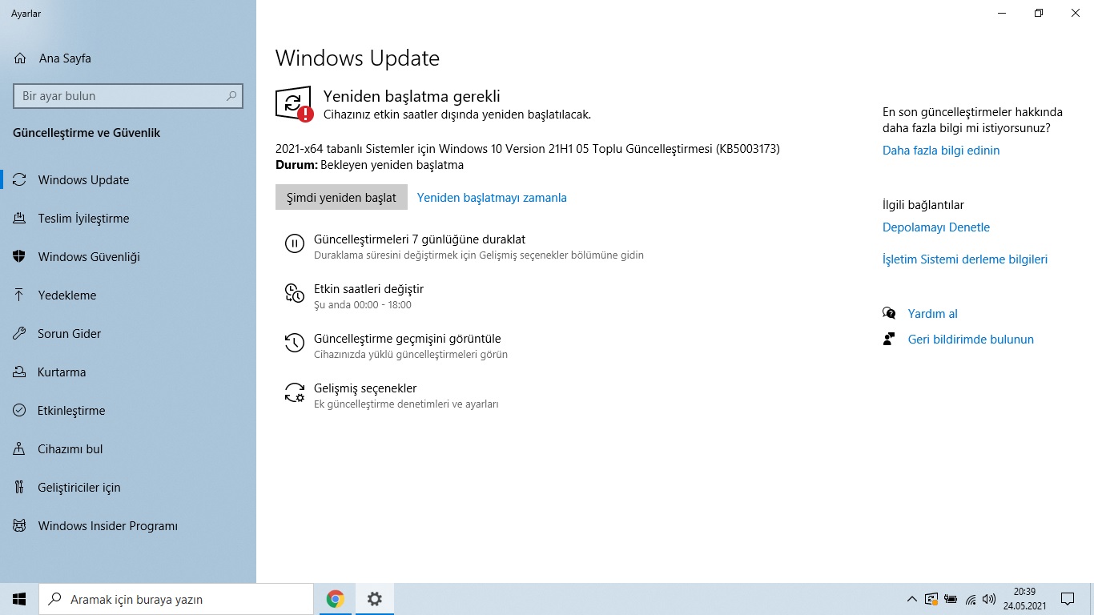Open Sorun Gider troubleshoot page
The image size is (1094, 615).
128,334
